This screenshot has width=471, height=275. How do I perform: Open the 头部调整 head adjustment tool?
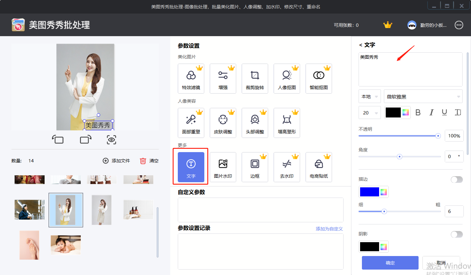[255, 123]
